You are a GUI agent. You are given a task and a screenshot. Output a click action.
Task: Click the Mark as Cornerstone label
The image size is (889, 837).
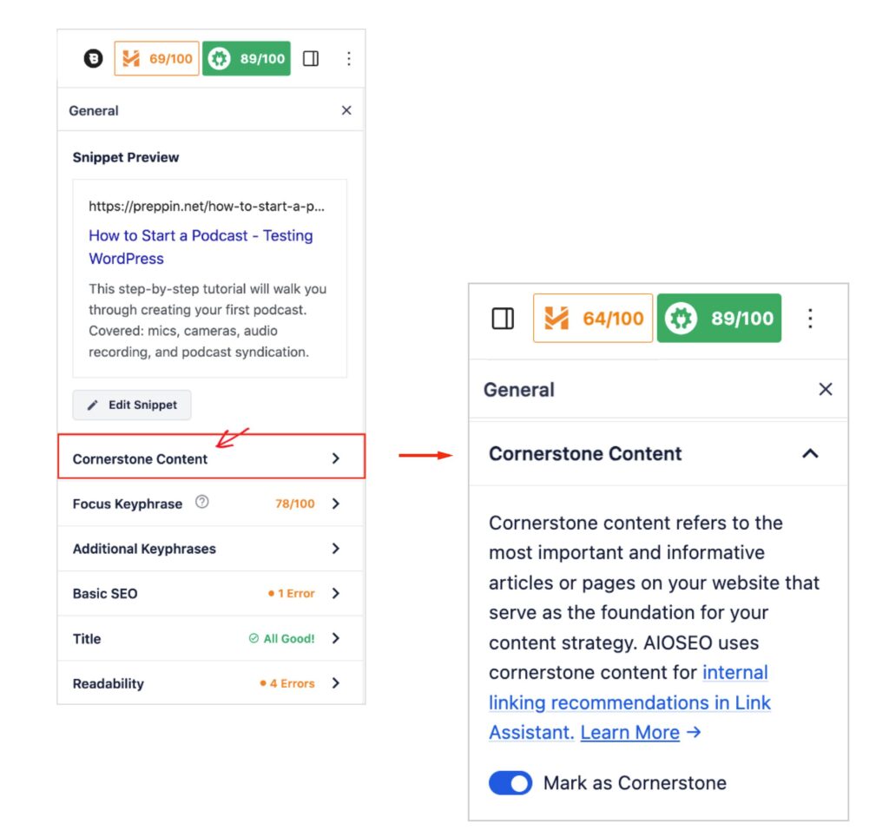pos(635,783)
